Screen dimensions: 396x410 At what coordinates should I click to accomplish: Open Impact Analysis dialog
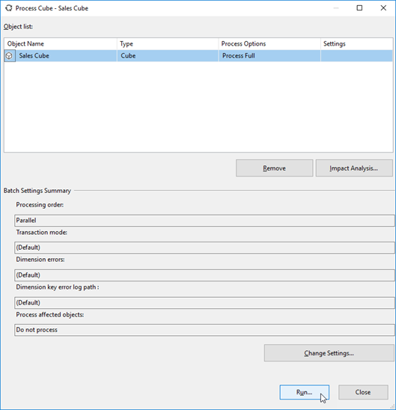tap(354, 168)
